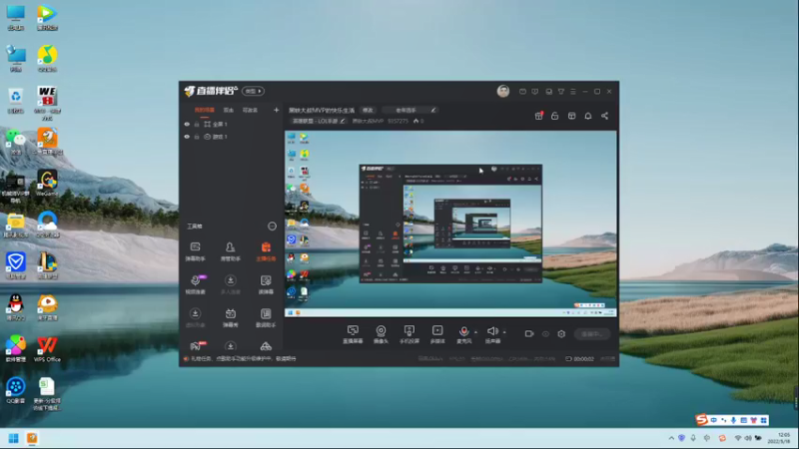Open the 弹幕助手 tool in the toolbox
This screenshot has height=449, width=799.
[195, 251]
